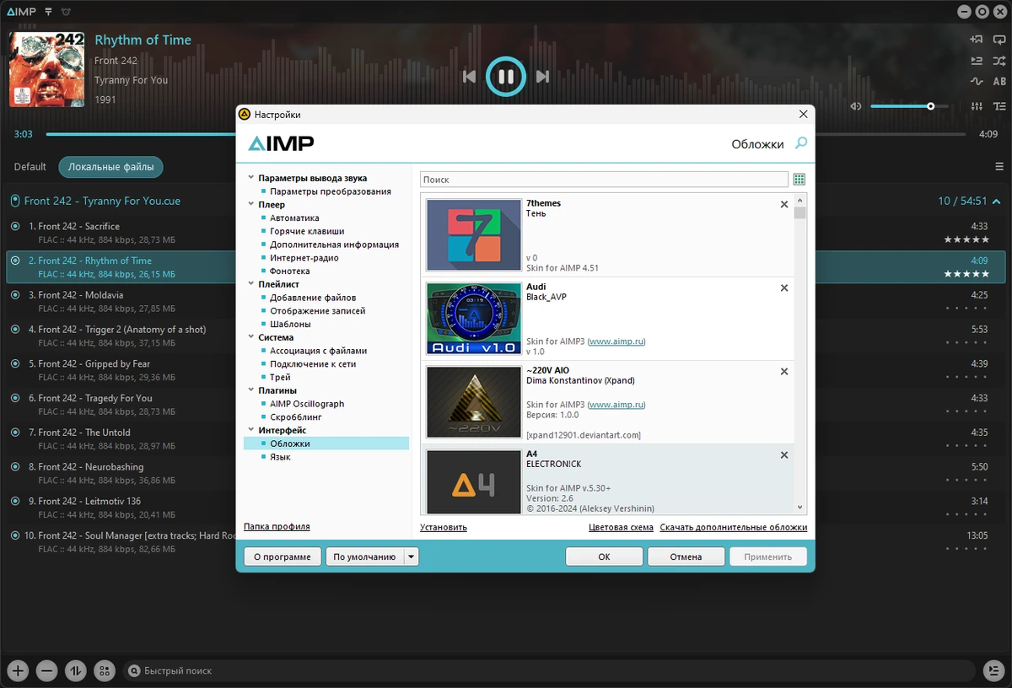
Task: Collapse the Параметры вывода звука tree node
Action: [250, 178]
